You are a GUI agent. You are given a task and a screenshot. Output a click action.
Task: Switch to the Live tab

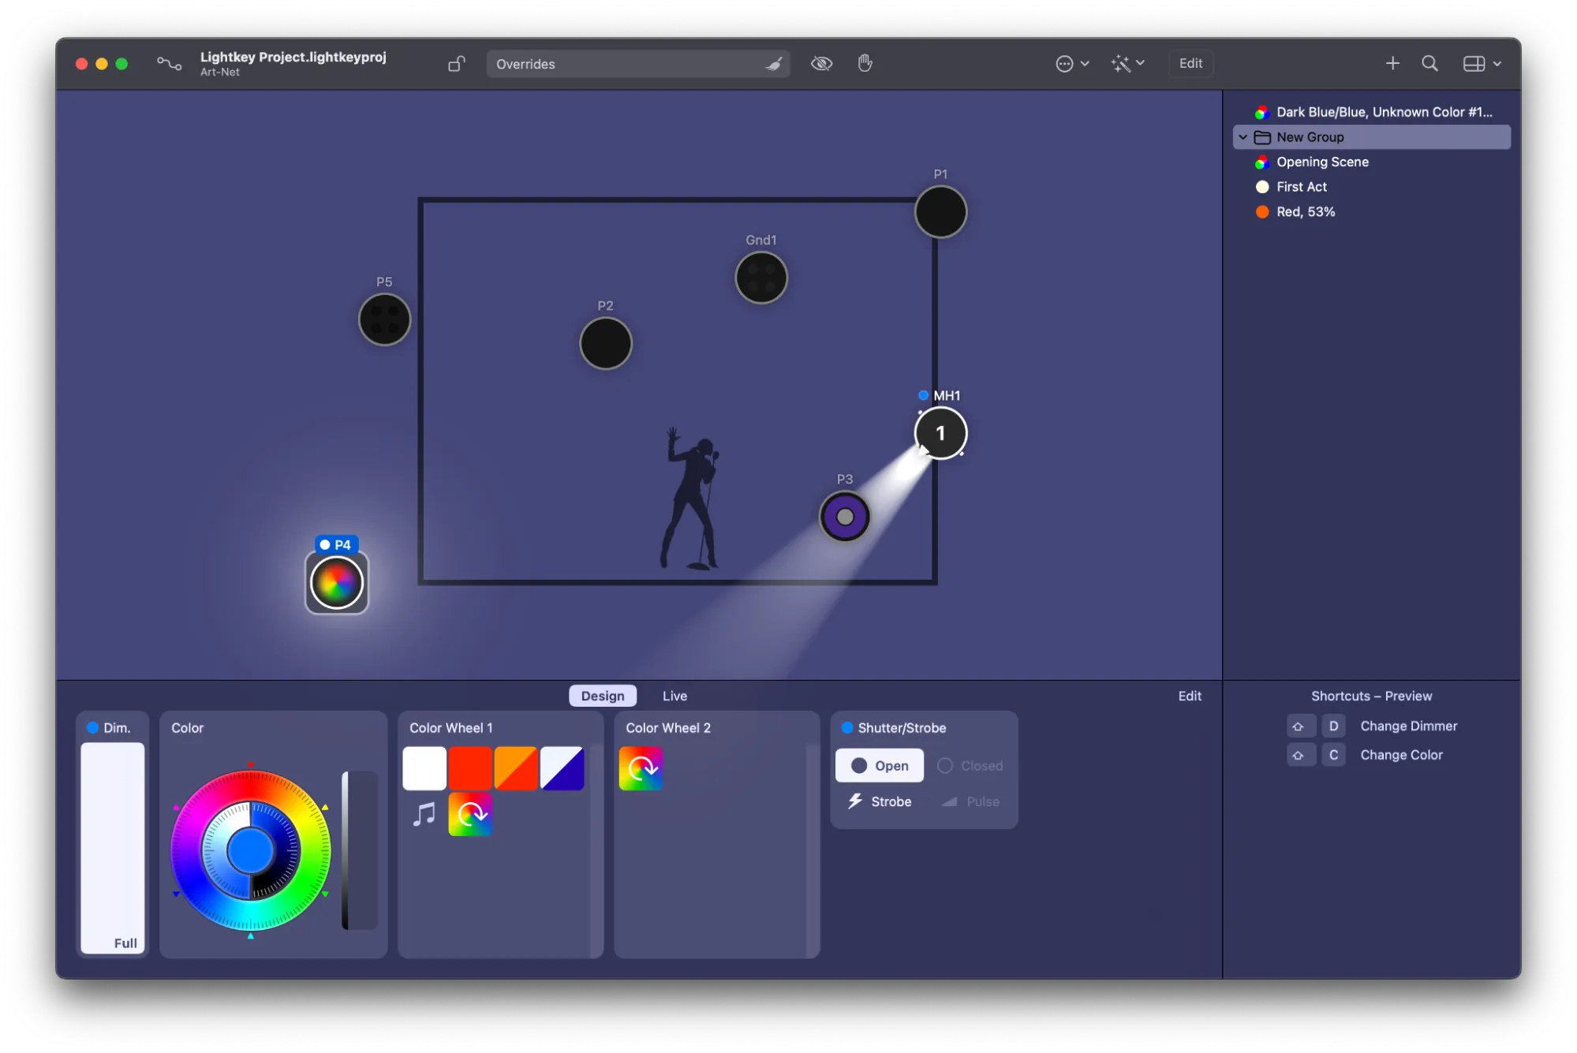(675, 696)
